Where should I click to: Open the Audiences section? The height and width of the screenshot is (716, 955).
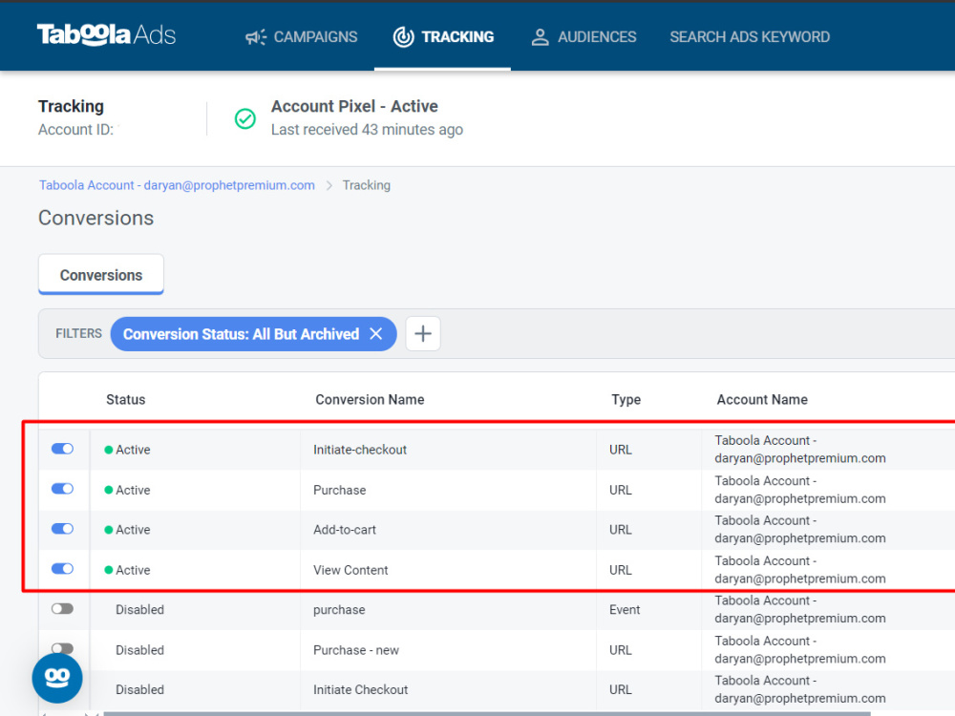click(x=584, y=37)
